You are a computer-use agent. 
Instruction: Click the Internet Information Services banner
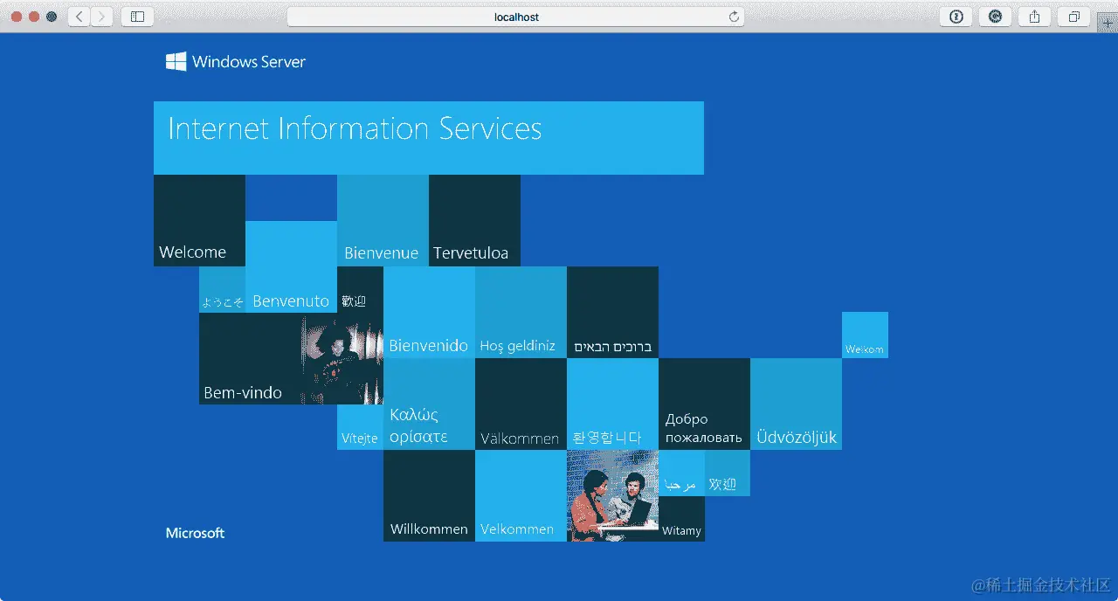pyautogui.click(x=429, y=138)
